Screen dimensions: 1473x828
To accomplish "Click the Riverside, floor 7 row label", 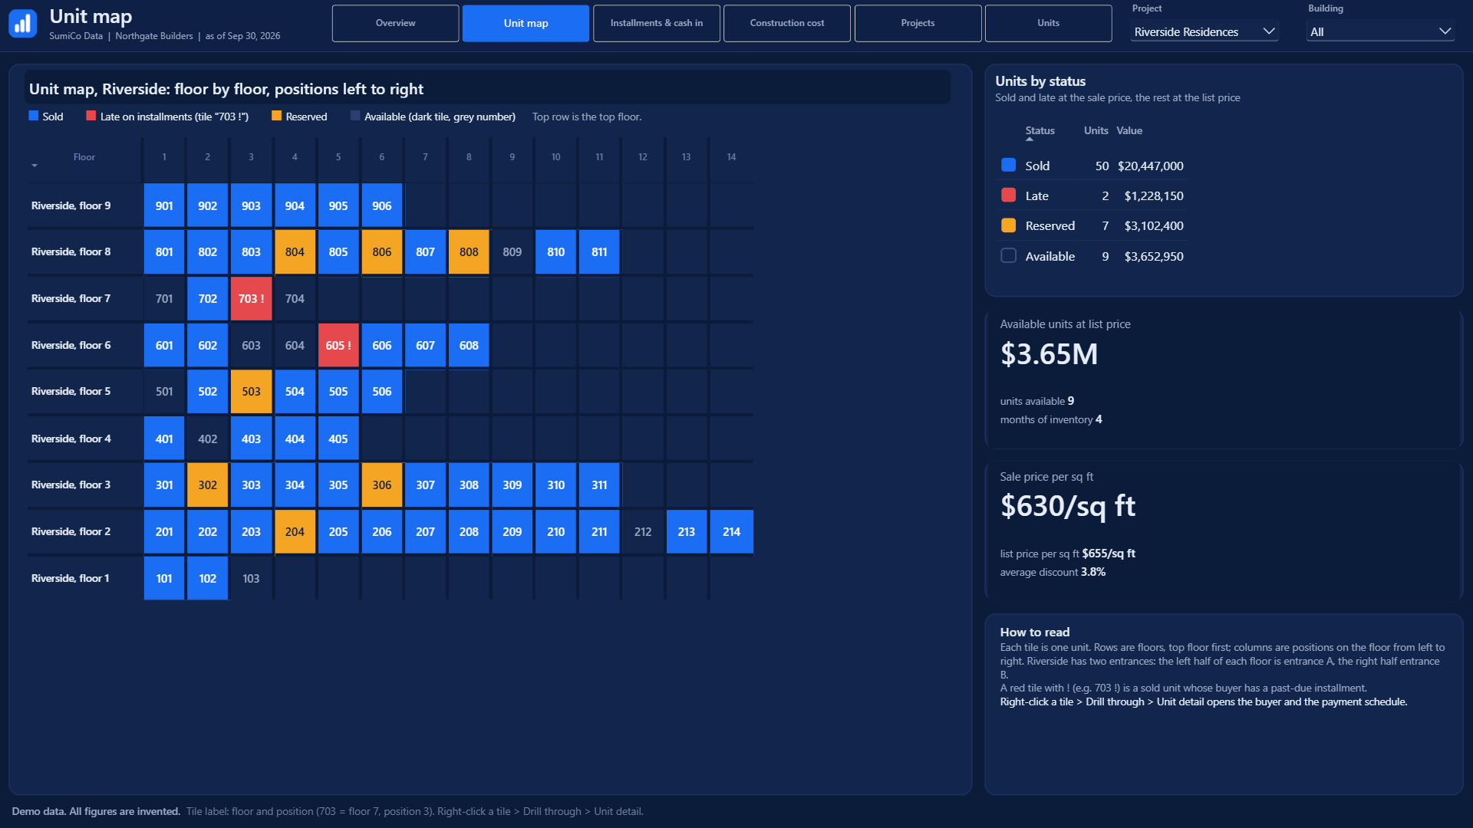I will [x=71, y=299].
